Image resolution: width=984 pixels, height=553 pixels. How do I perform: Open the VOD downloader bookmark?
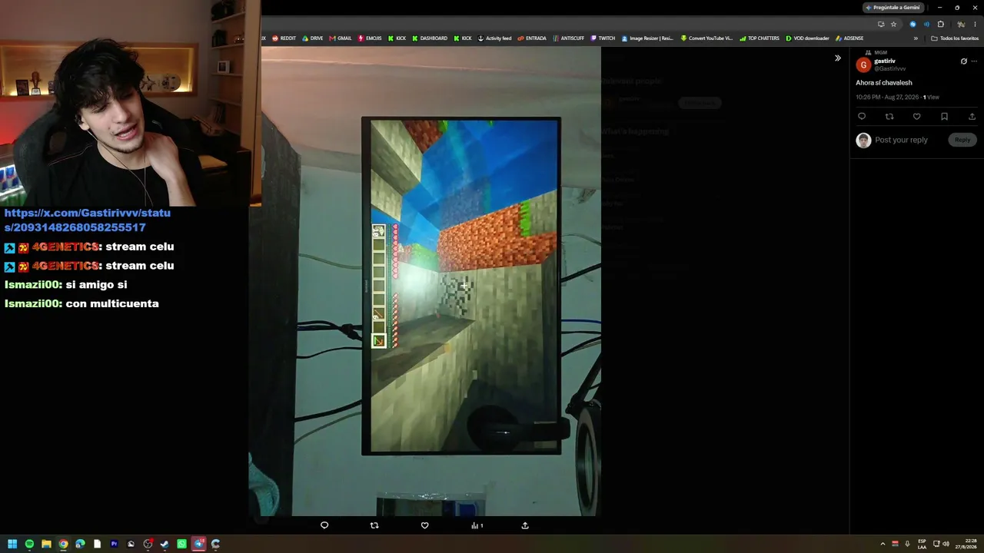[x=807, y=38]
